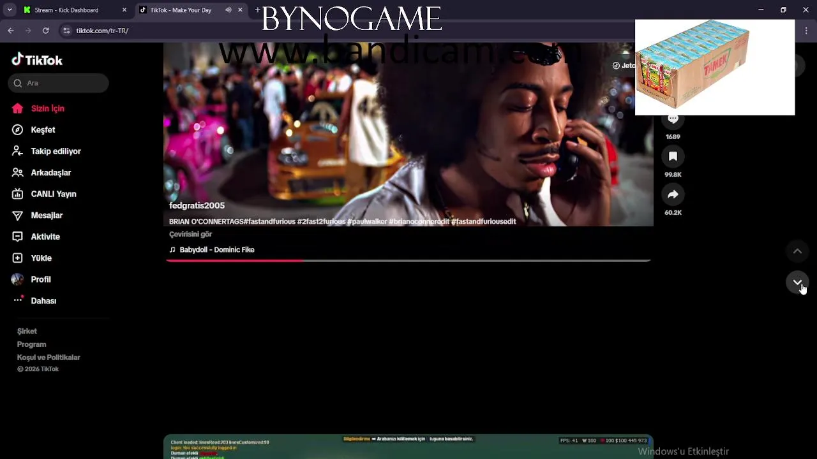Open the Keşfet page
Image resolution: width=817 pixels, height=459 pixels.
[x=43, y=129]
